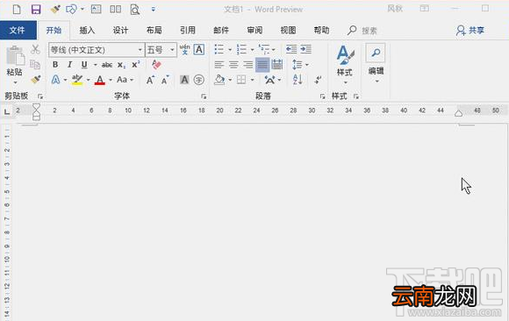Open 编辑 editing menu button
This screenshot has width=509, height=321.
(376, 62)
